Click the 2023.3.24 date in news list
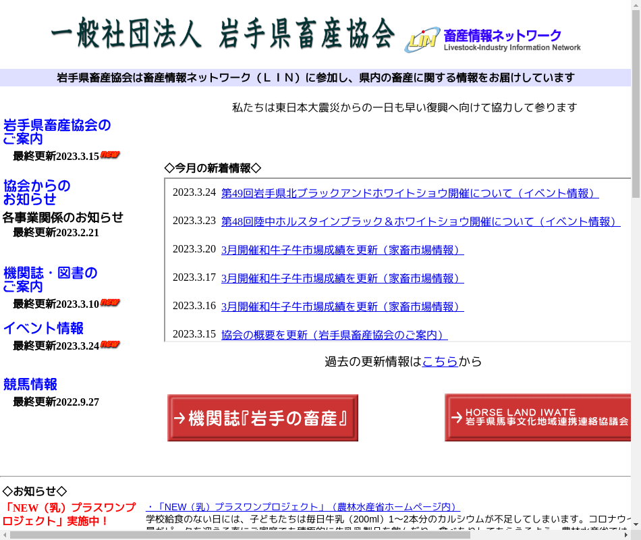The height and width of the screenshot is (540, 641). point(194,192)
